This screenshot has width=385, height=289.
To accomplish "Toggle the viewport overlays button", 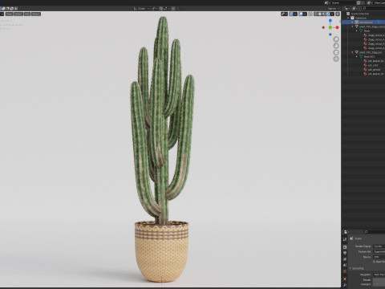I will [x=301, y=14].
